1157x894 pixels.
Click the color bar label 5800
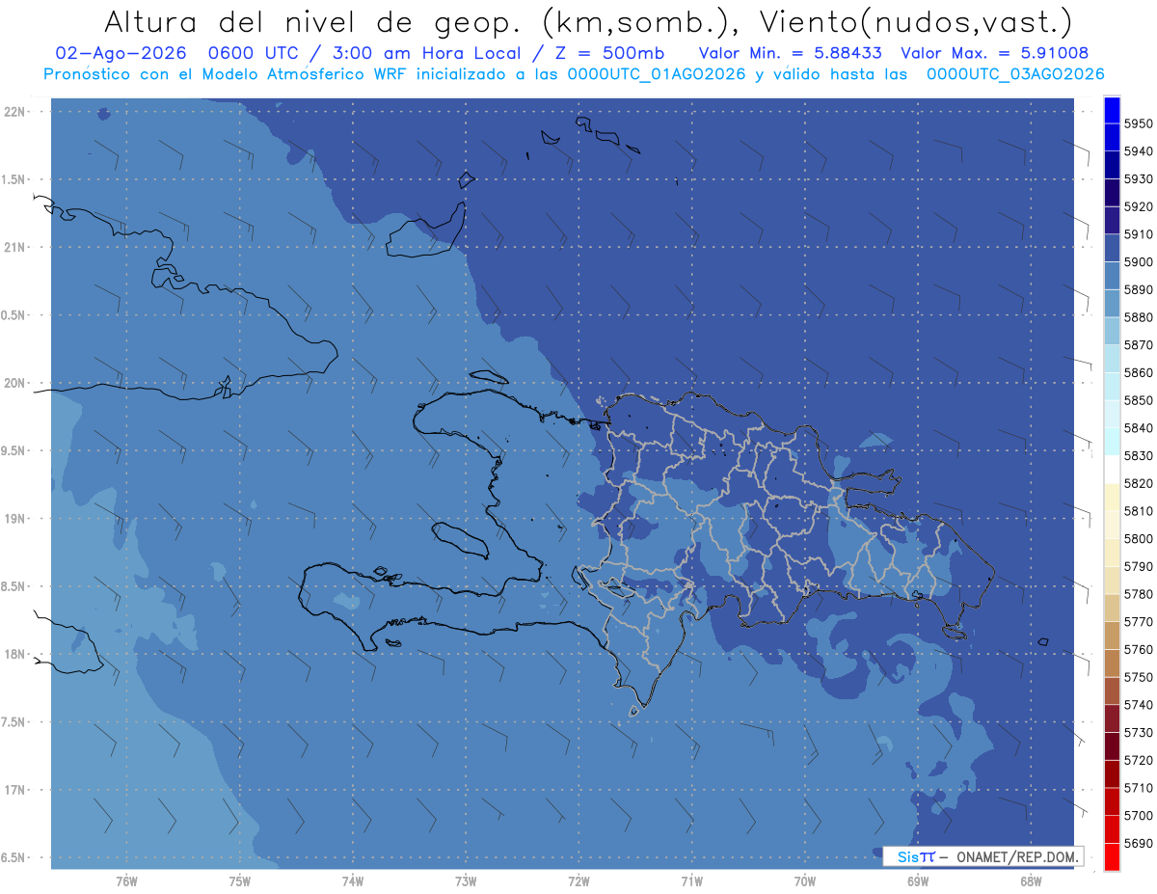(1139, 539)
